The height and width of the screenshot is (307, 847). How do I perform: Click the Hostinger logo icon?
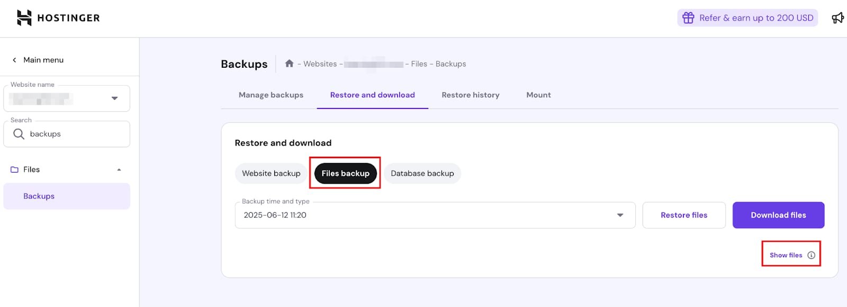pyautogui.click(x=24, y=18)
